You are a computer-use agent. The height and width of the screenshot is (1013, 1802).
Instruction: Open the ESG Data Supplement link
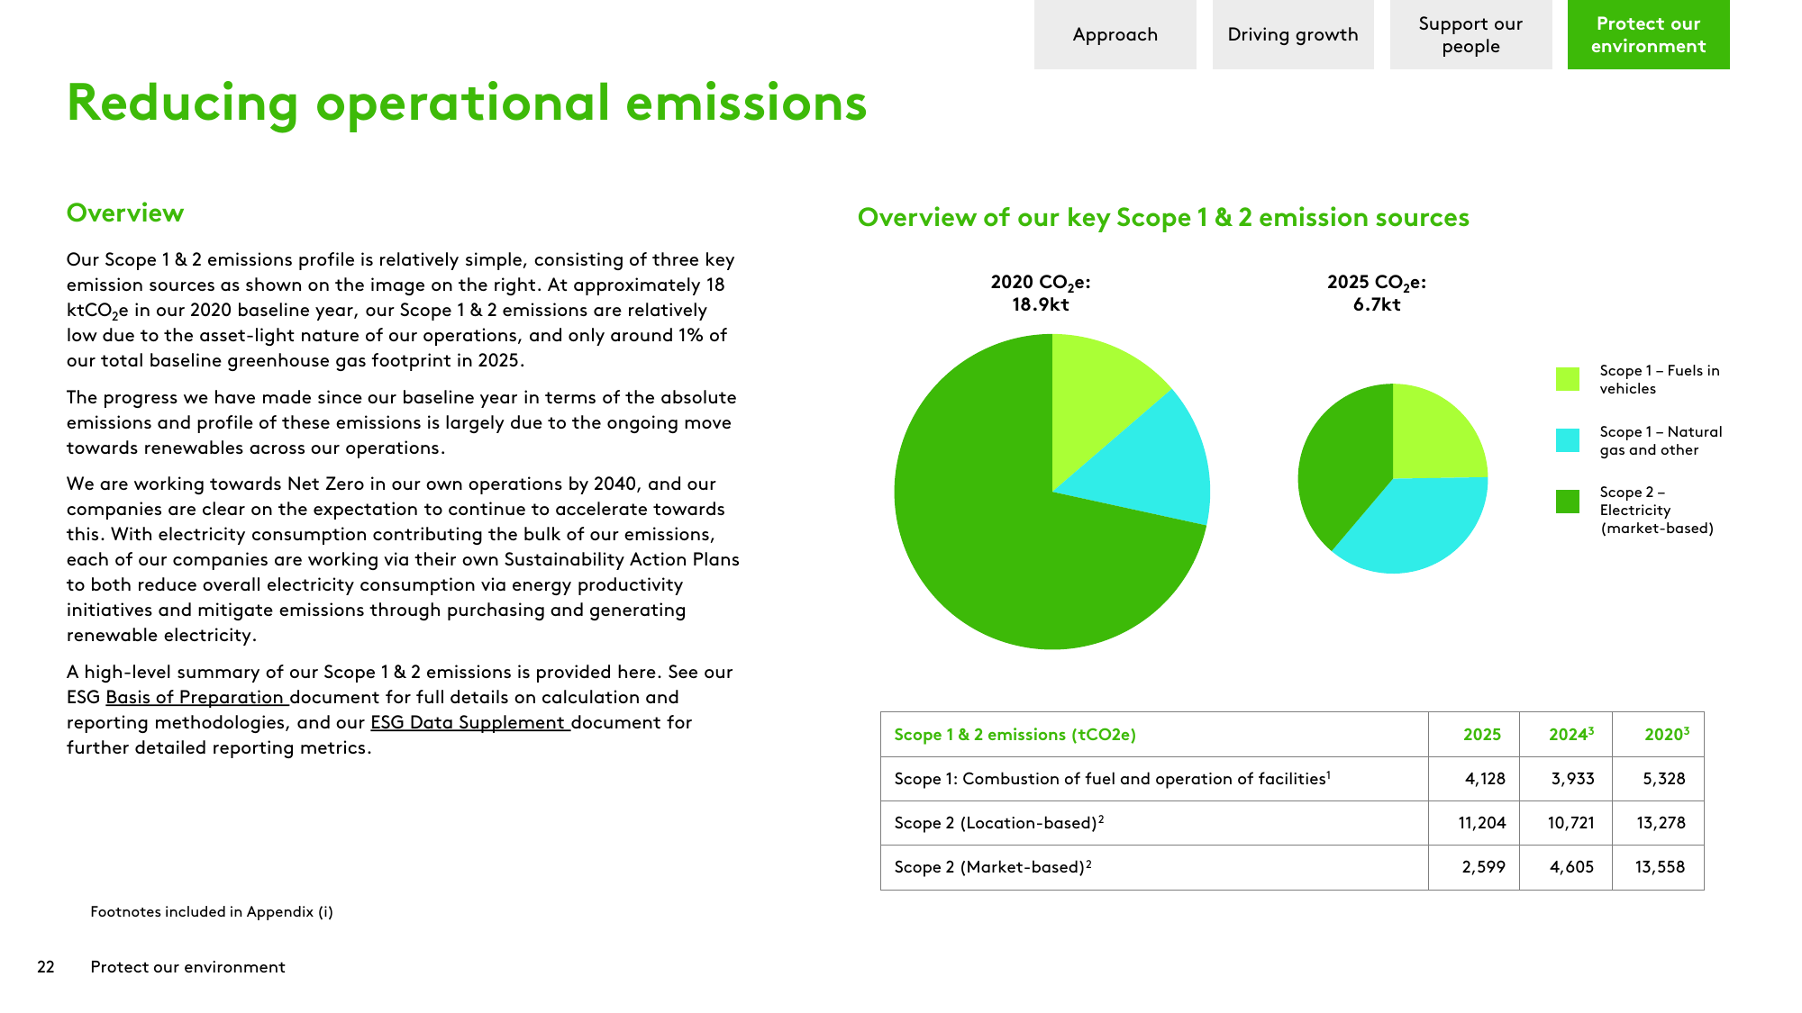click(x=470, y=722)
